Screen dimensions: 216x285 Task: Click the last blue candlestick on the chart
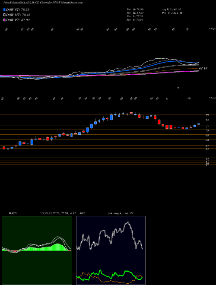pos(199,124)
